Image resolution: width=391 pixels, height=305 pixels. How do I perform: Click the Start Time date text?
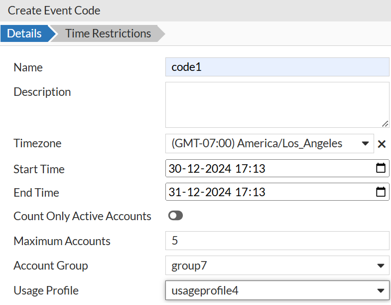(217, 169)
